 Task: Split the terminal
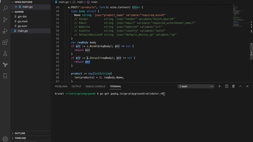[x=227, y=86]
